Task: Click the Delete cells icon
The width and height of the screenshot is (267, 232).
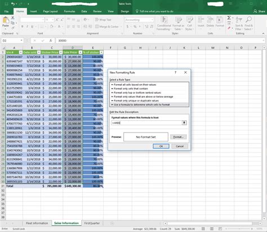Action: 210,22
